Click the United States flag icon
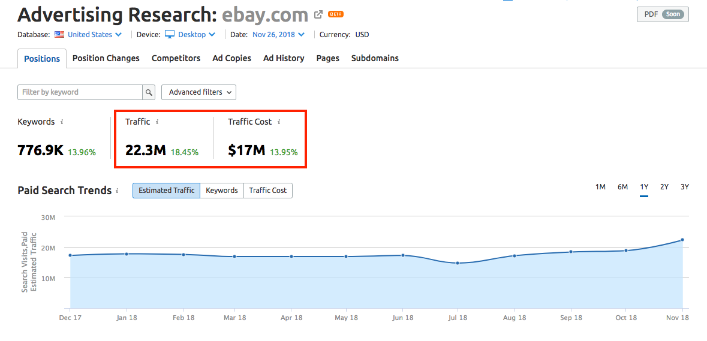 click(x=59, y=34)
